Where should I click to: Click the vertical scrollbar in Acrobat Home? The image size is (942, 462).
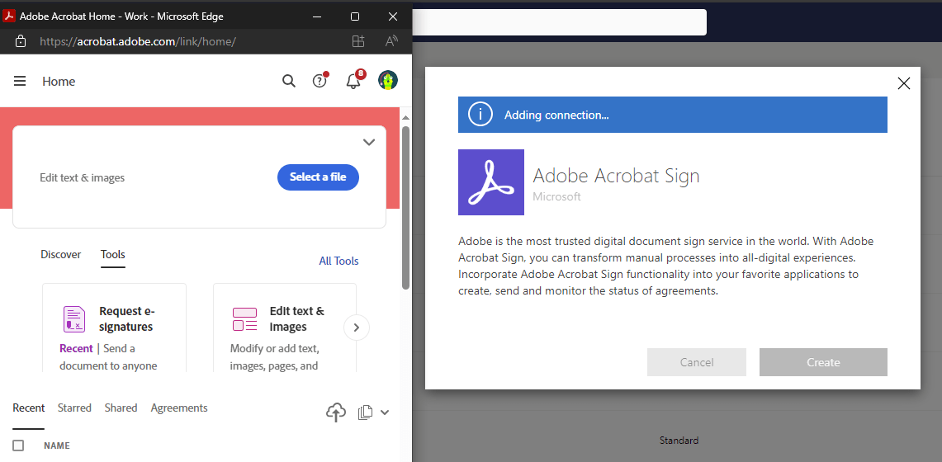pos(406,207)
